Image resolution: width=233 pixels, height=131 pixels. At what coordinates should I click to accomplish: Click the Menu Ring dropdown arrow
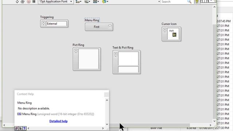110,27
